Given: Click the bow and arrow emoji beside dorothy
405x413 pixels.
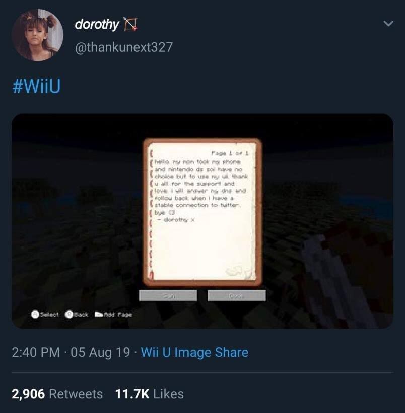Looking at the screenshot, I should tap(131, 24).
